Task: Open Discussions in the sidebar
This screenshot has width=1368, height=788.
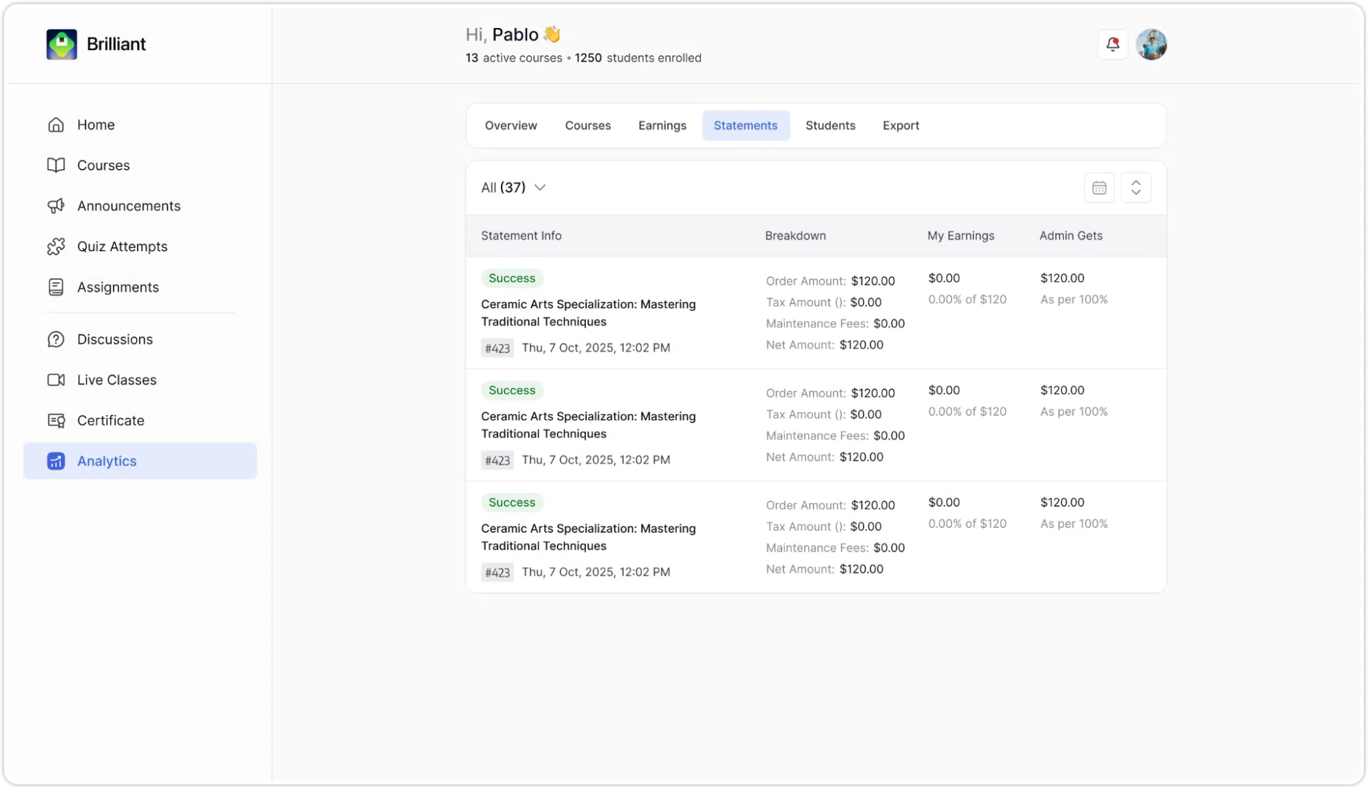Action: pos(140,340)
